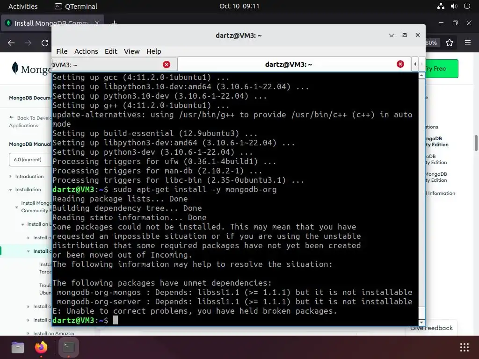
Task: Close the active dartz@VM3 terminal tab
Action: click(400, 64)
